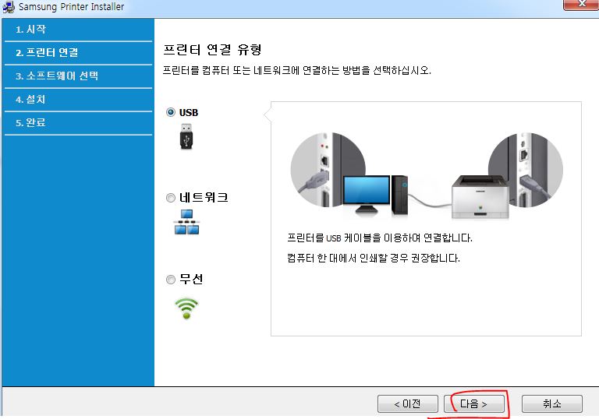
Task: Click the 프린터 연결 유형 heading
Action: tap(212, 50)
